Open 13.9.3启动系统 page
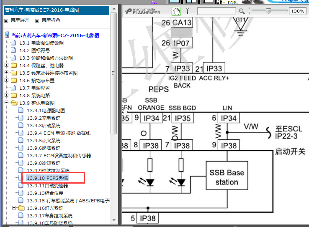 tap(44, 126)
